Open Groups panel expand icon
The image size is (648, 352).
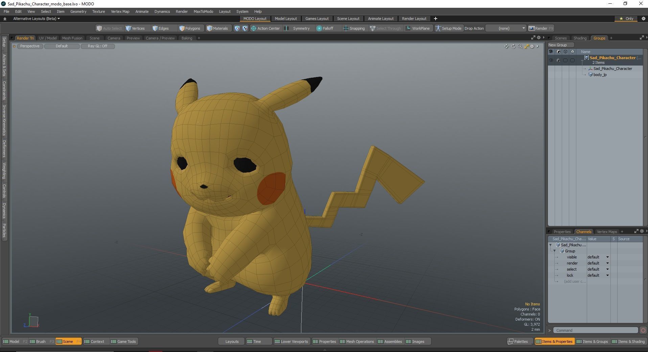(642, 38)
